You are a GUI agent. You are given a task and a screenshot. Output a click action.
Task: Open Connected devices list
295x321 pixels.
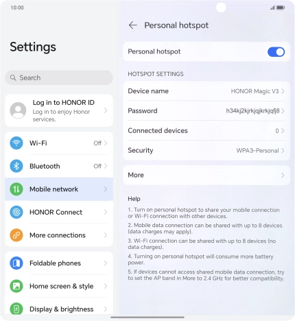(x=206, y=130)
